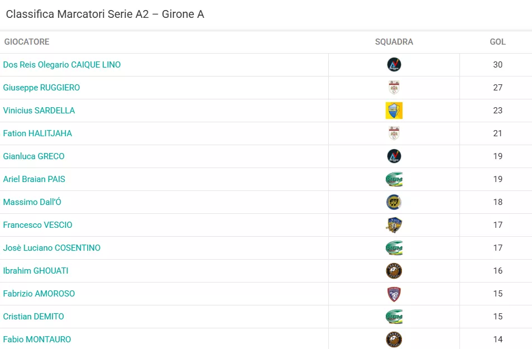
Task: Click the team logo beside Gianluca GRECO
Action: [394, 156]
